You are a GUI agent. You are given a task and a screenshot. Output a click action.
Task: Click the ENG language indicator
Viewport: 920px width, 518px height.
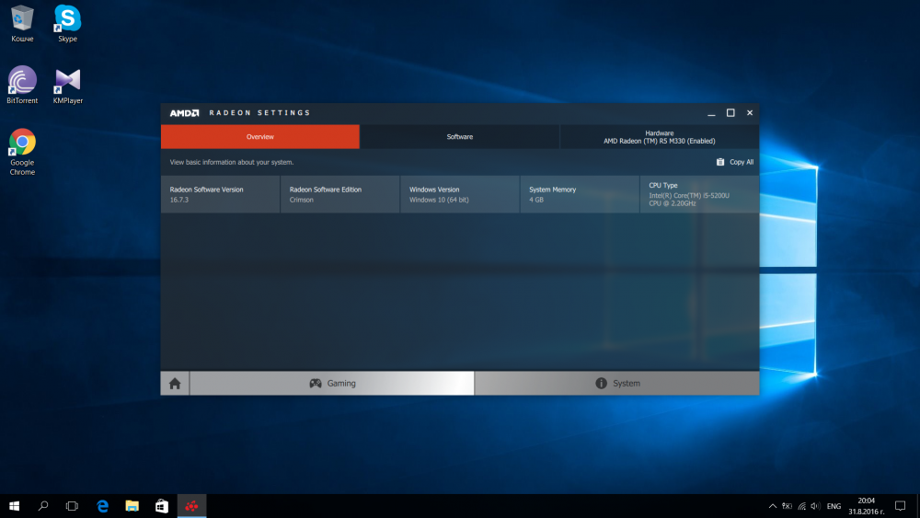pyautogui.click(x=834, y=506)
